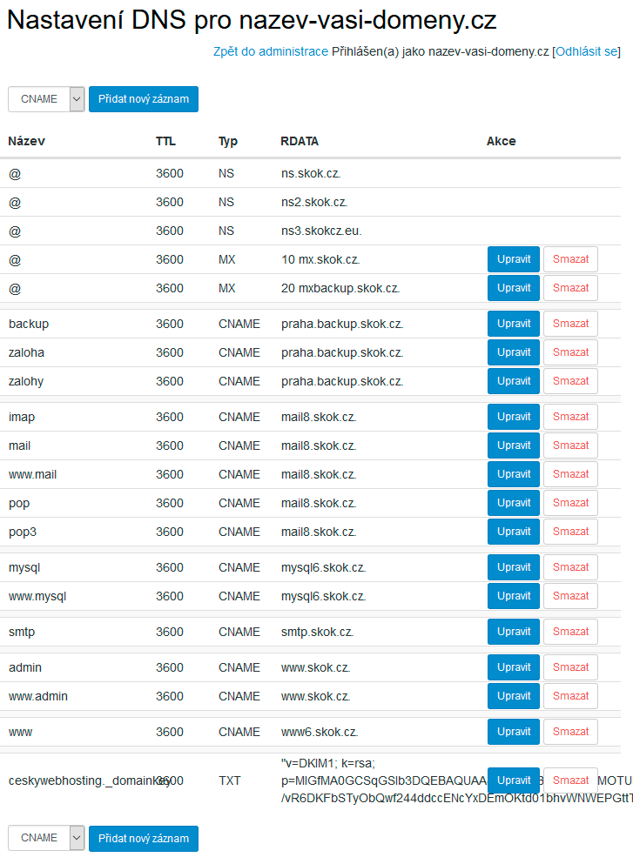Delete the mysql CNAME record
Viewport: 633px width, 864px height.
pos(570,567)
